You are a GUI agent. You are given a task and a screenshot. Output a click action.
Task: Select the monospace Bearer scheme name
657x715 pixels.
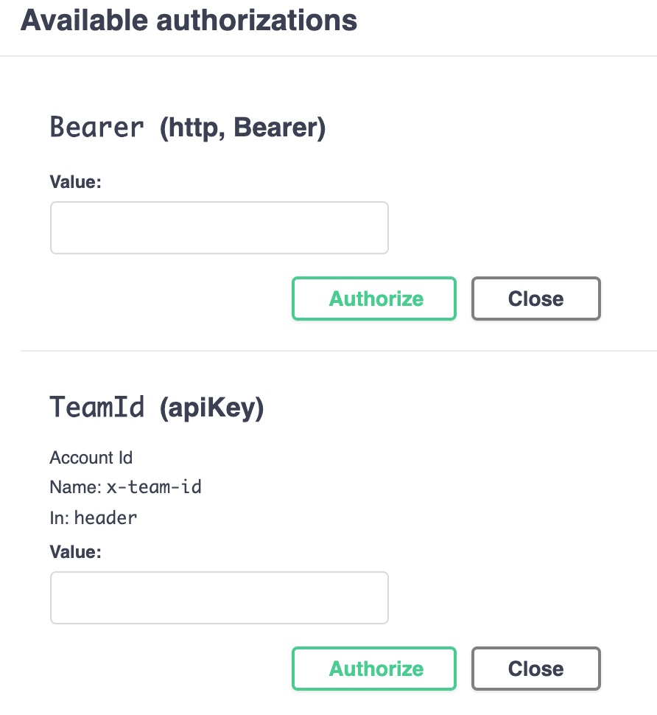(96, 128)
